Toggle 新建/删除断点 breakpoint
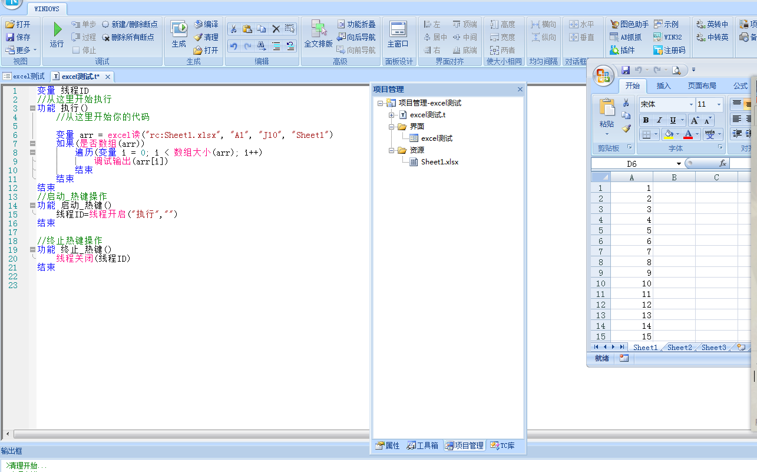This screenshot has height=472, width=757. pyautogui.click(x=129, y=24)
